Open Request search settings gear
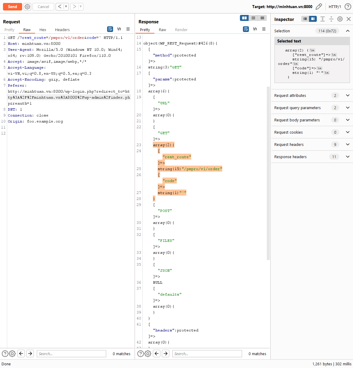Image resolution: width=353 pixels, height=368 pixels. click(12, 354)
